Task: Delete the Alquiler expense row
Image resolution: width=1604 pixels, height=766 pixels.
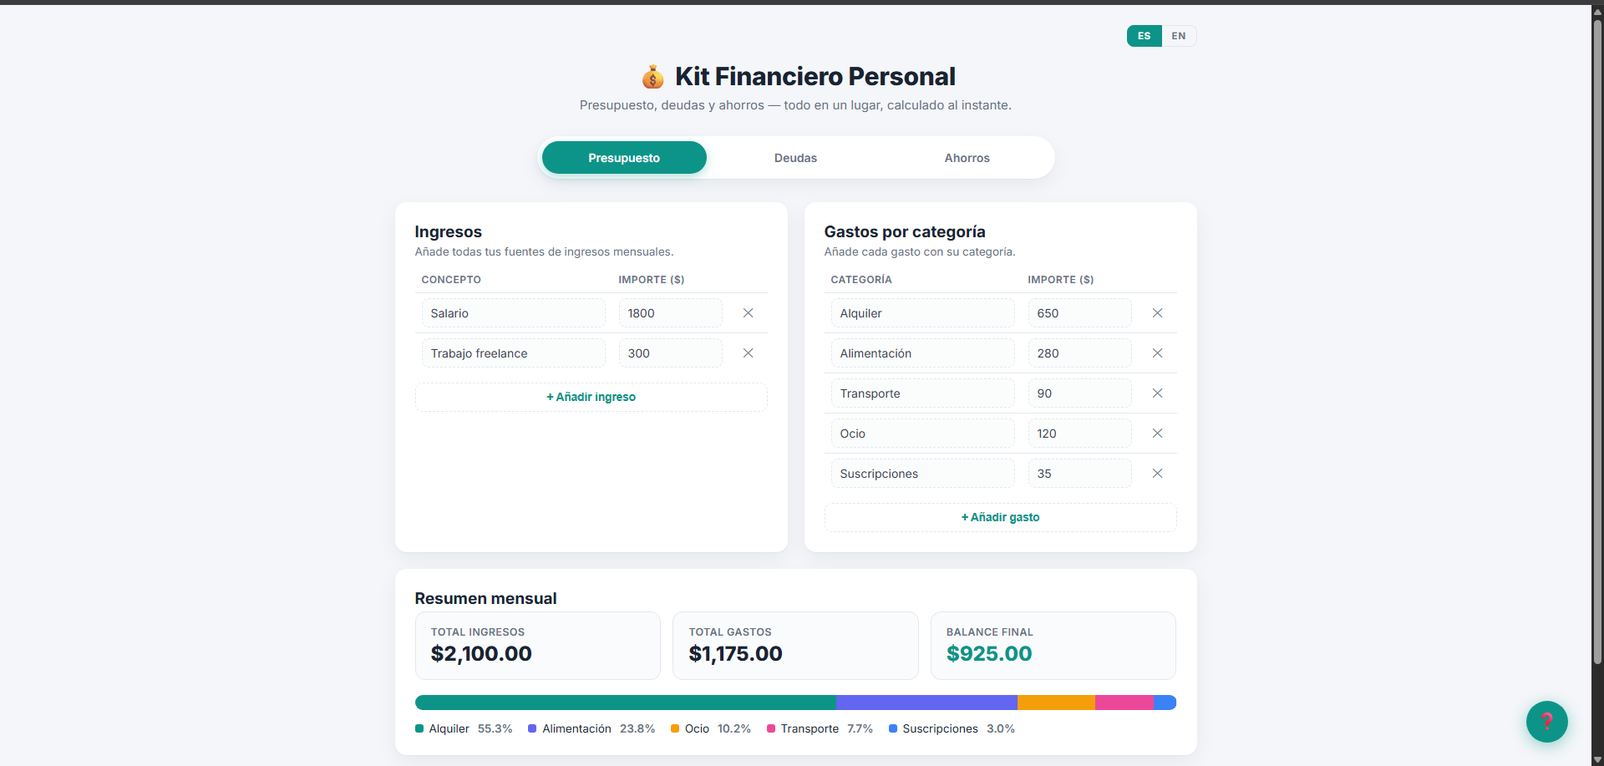Action: pos(1157,313)
